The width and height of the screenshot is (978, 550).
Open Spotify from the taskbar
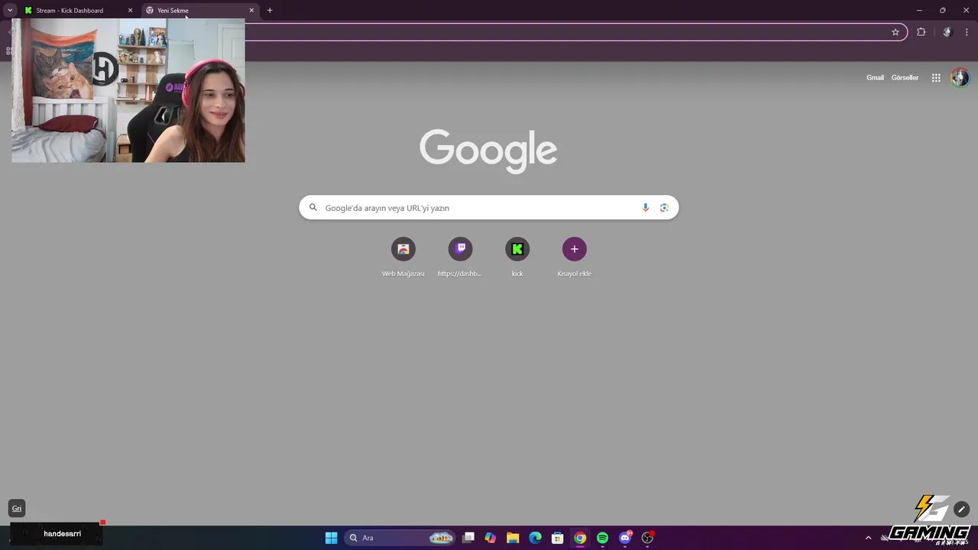(602, 538)
